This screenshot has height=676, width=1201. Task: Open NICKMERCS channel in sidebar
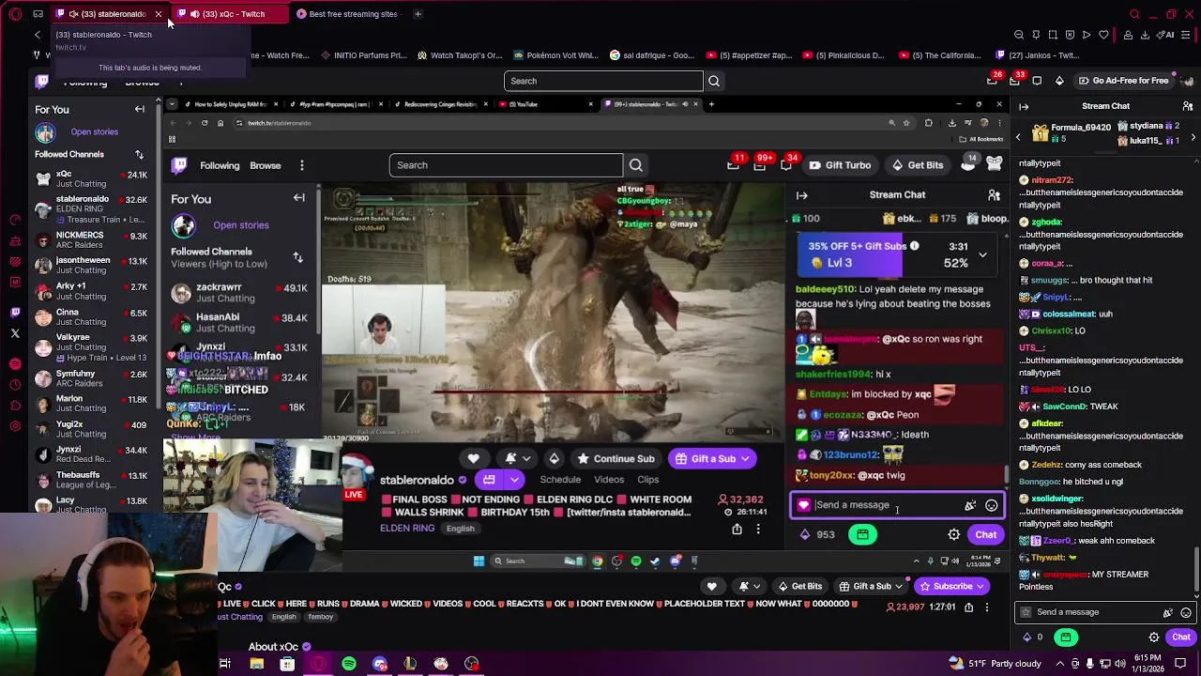tap(91, 240)
